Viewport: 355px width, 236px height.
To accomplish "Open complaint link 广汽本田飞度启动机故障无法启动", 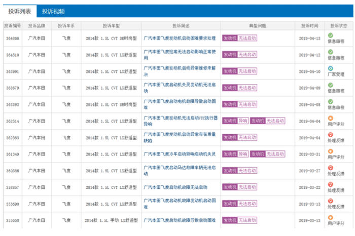I will click(x=175, y=187).
